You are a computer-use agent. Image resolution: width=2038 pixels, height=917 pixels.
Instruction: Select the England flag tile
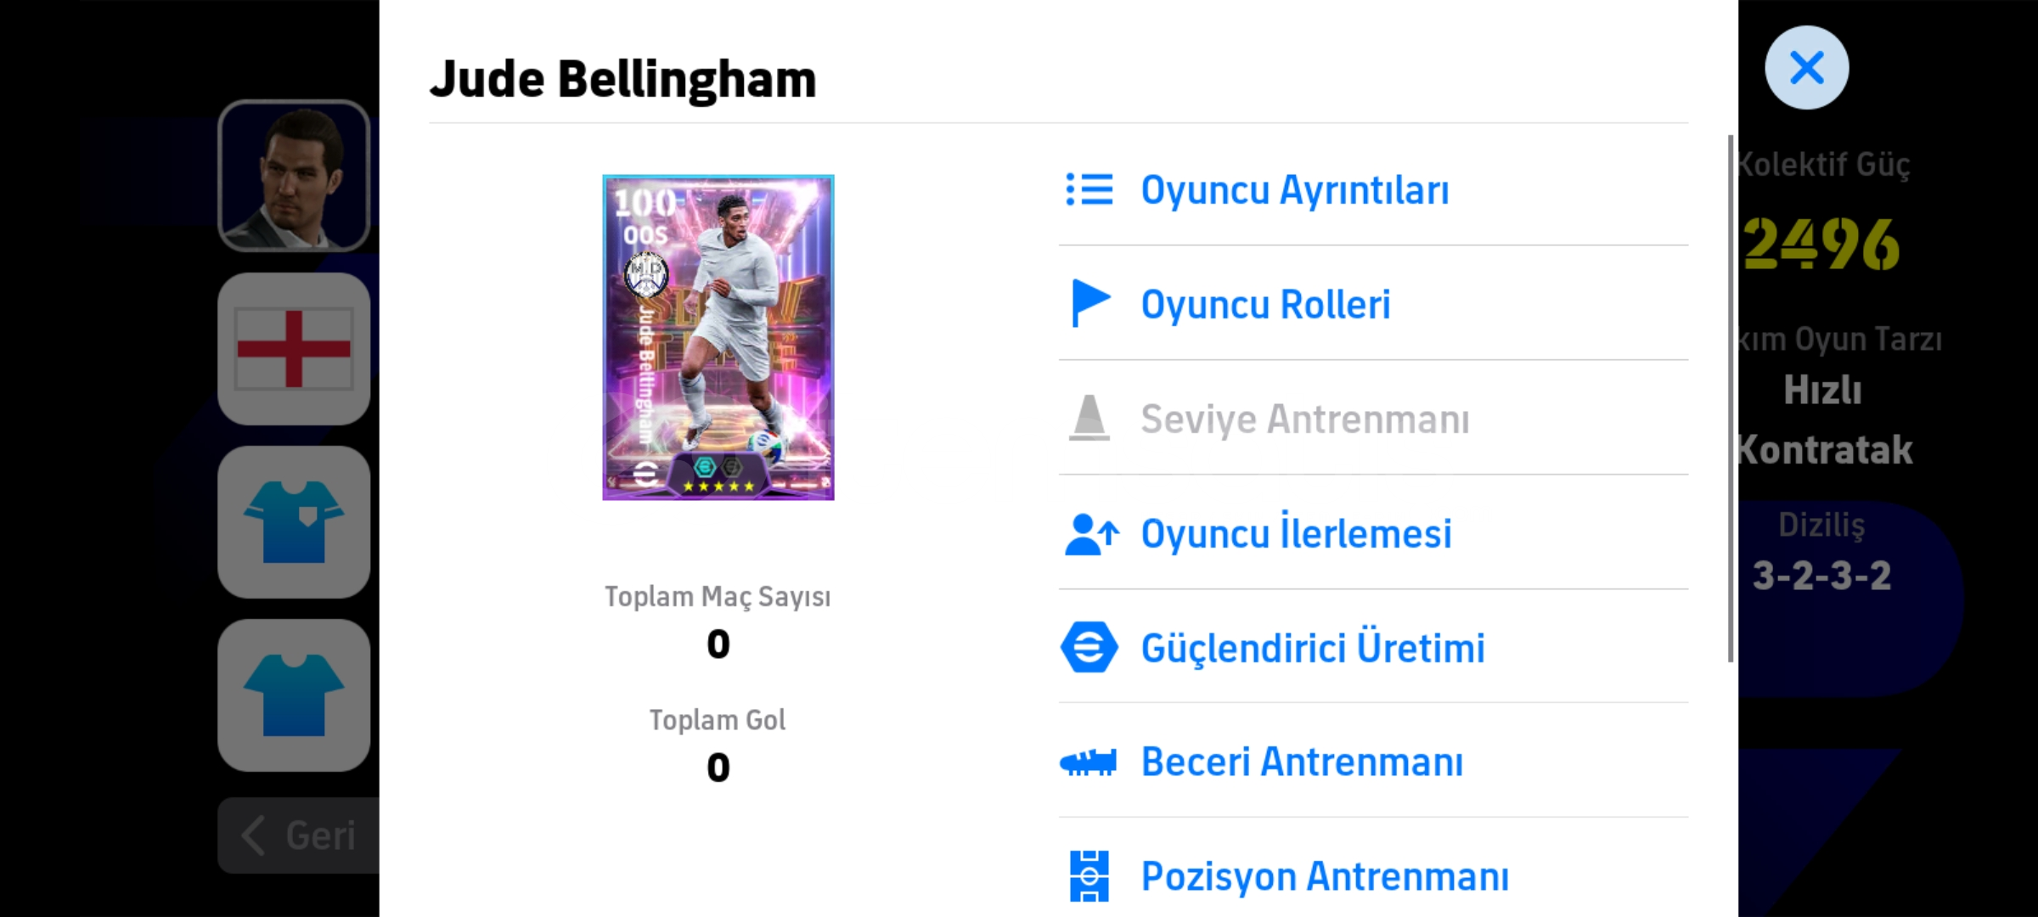[294, 349]
